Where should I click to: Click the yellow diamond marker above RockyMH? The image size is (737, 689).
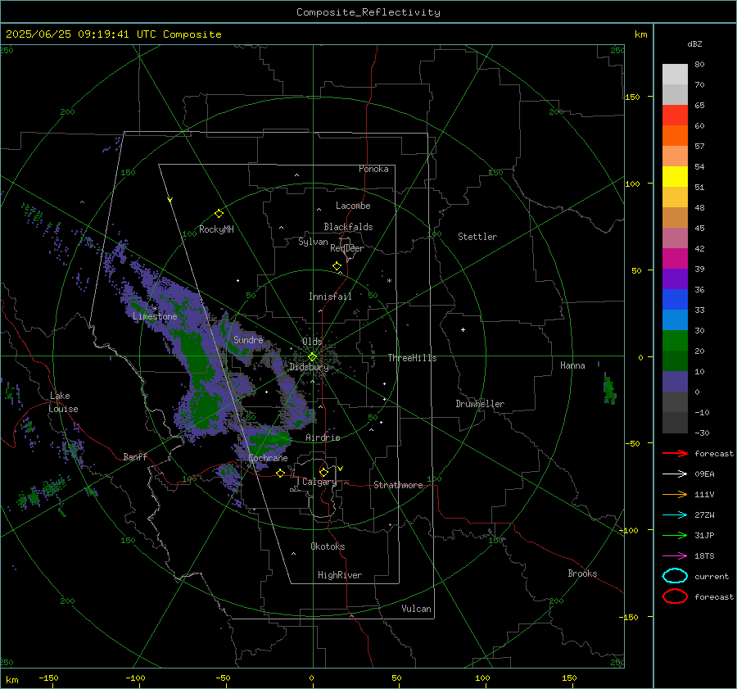[x=219, y=214]
